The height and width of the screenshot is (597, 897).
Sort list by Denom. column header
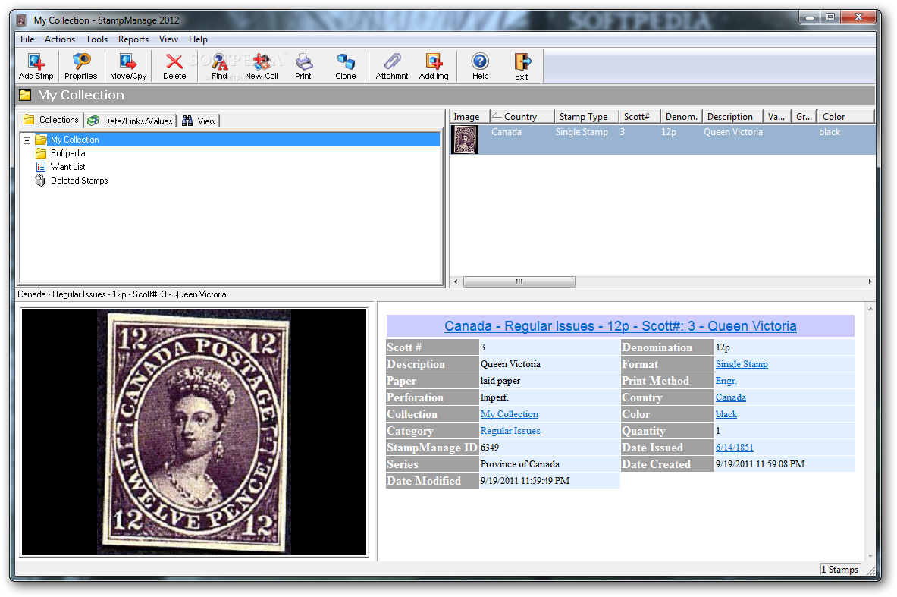click(x=682, y=116)
